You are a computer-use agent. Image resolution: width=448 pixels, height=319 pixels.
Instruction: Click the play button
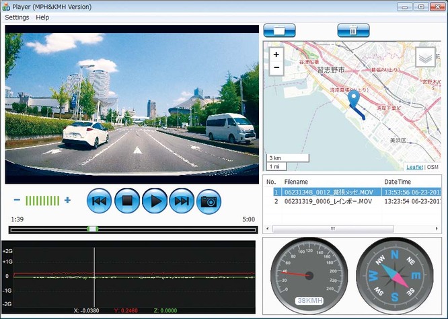(155, 200)
